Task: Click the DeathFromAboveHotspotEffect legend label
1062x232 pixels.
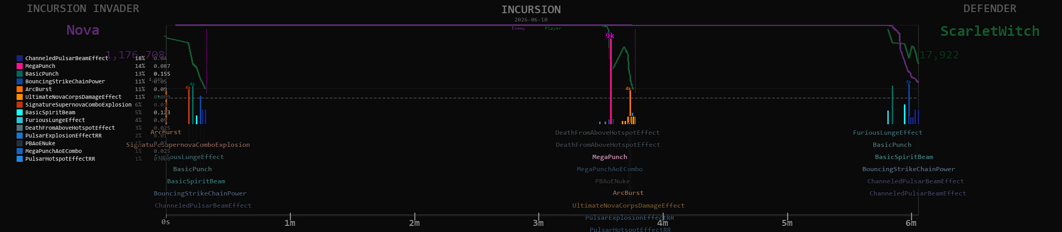Action: [70, 128]
